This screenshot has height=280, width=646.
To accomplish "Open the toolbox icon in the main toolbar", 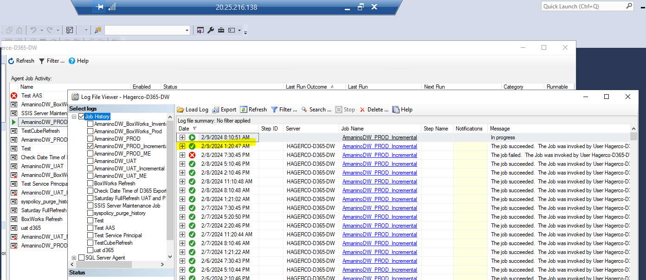I will 220,30.
